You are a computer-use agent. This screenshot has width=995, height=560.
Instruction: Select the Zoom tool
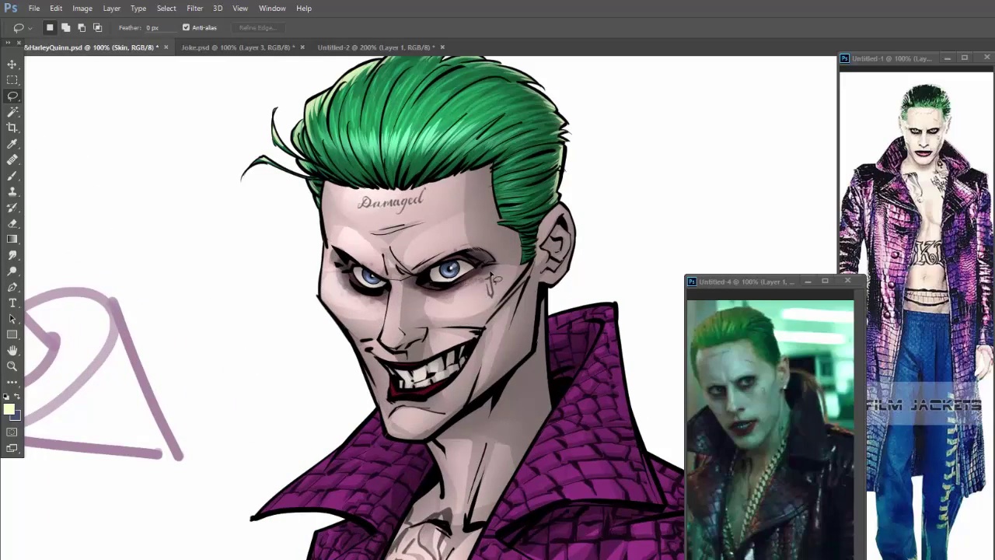(x=12, y=366)
